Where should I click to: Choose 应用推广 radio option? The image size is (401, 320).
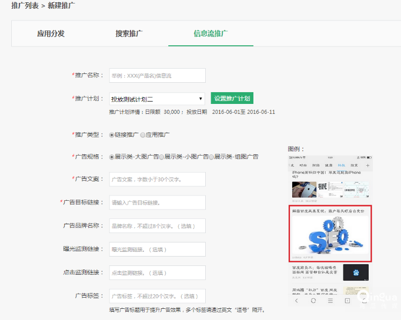(143, 135)
